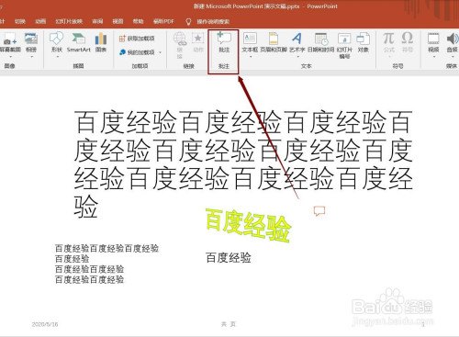Viewport: 459px width, 337px height.
Task: Click the 页眉和页脚 (header and footer) icon
Action: pos(274,39)
